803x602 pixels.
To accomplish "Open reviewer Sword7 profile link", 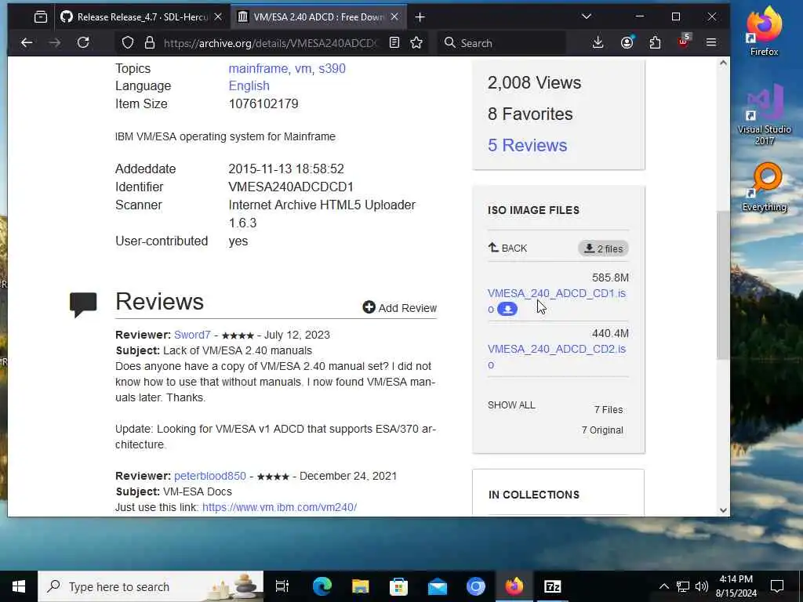I will 192,335.
